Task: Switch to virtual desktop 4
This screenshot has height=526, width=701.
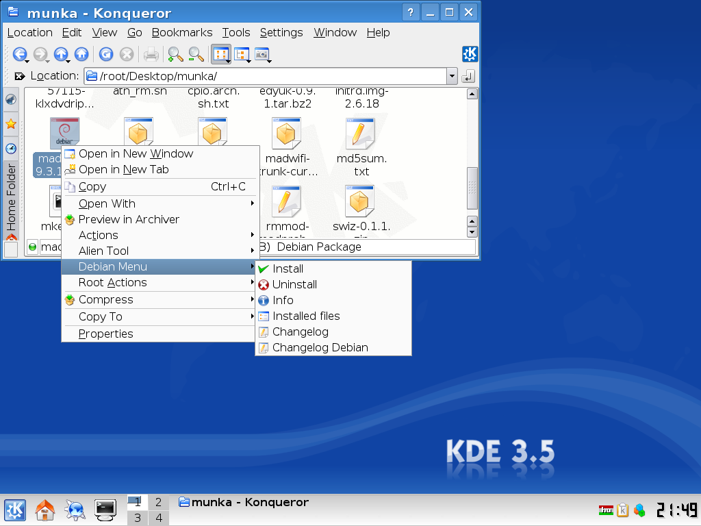Action: pyautogui.click(x=158, y=518)
